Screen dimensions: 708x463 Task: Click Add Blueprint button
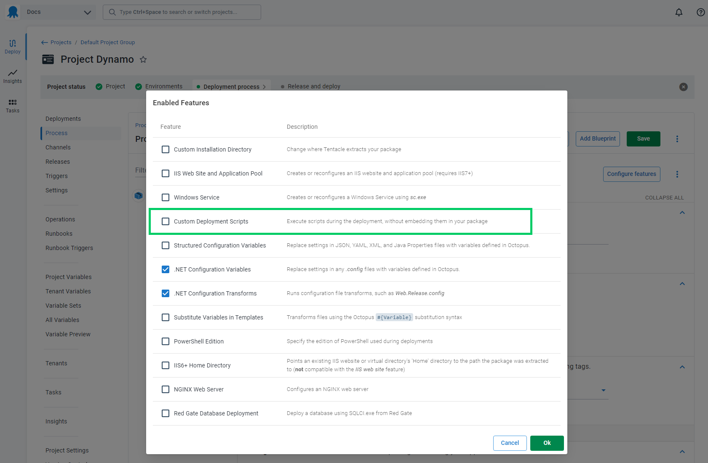(598, 139)
